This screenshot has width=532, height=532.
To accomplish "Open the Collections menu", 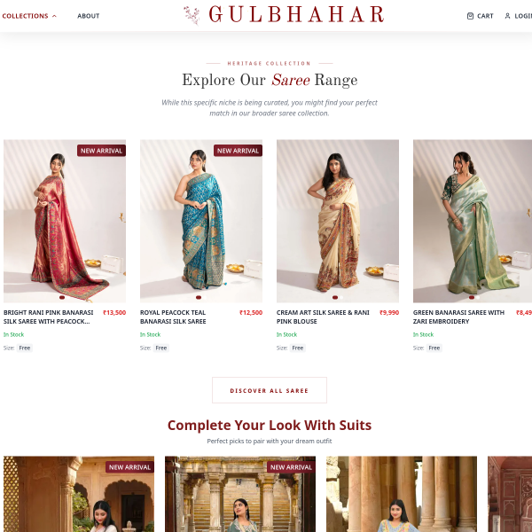I will click(x=25, y=16).
